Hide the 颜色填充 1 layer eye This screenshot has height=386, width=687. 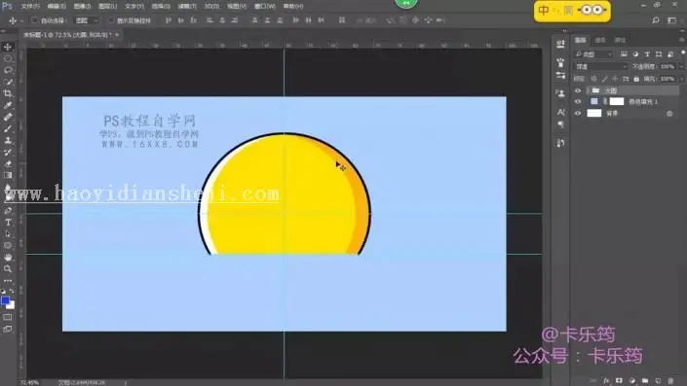click(x=578, y=101)
